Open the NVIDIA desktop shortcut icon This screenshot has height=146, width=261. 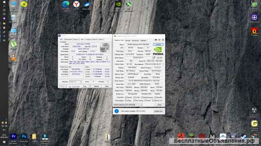[118, 4]
